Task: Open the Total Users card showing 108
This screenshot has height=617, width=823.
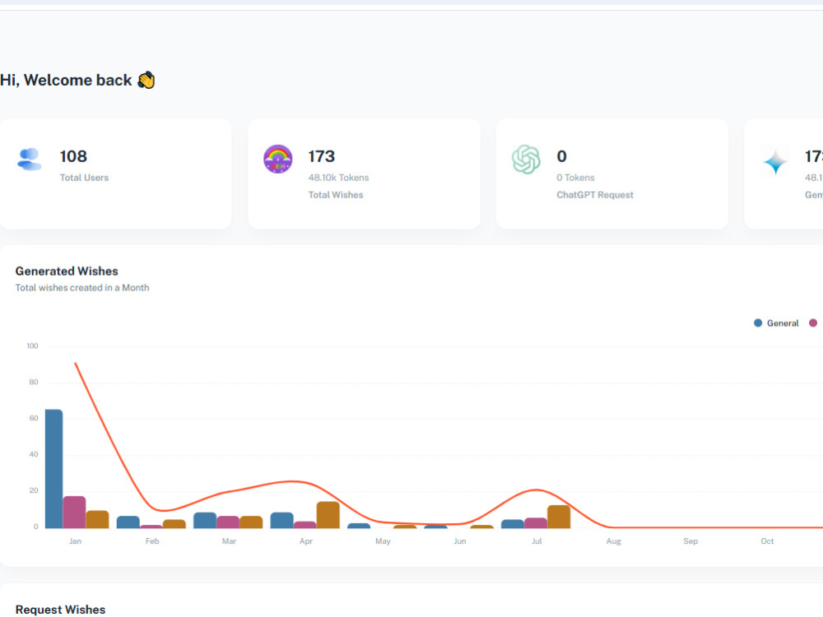Action: pyautogui.click(x=115, y=174)
